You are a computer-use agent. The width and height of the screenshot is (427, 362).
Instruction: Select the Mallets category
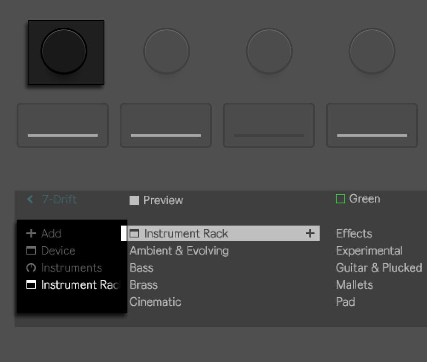pos(354,285)
